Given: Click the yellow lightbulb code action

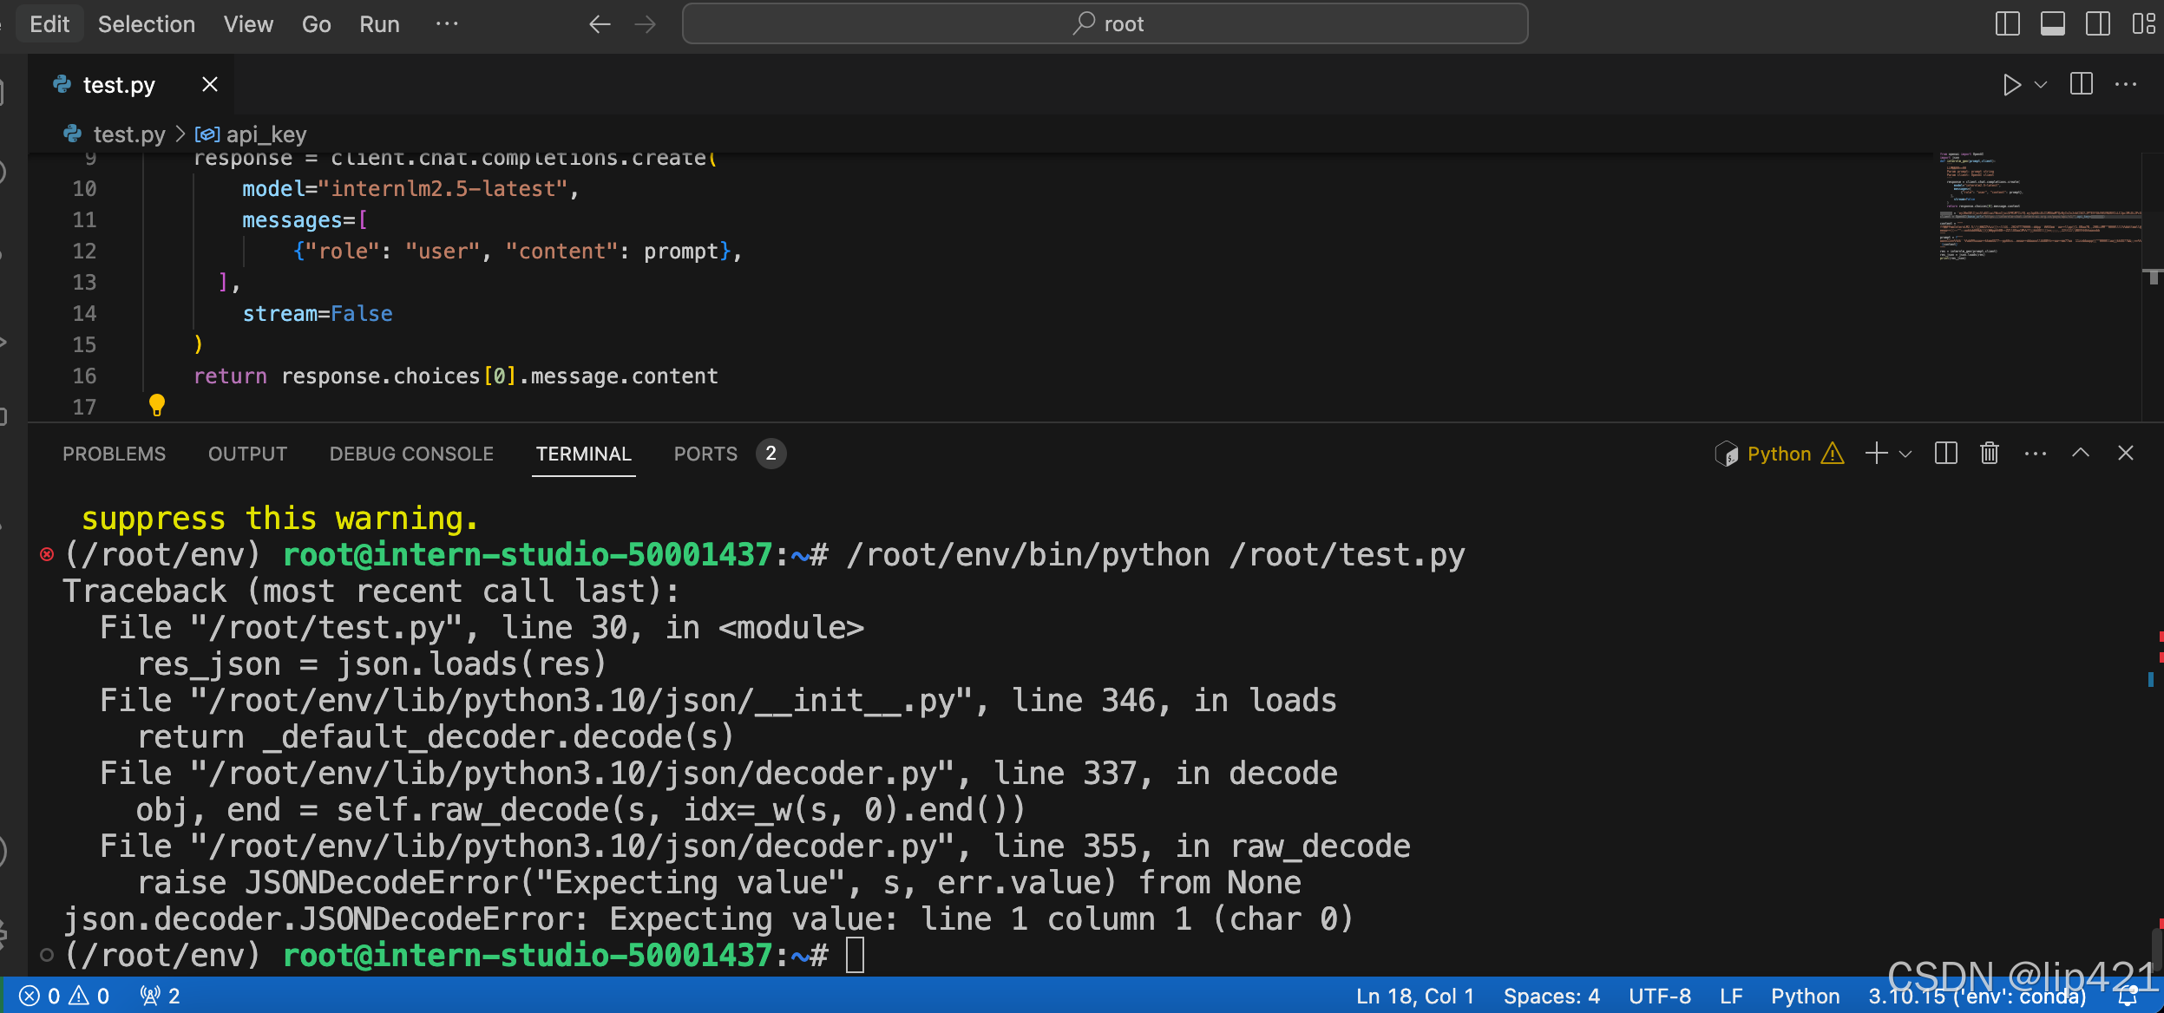Looking at the screenshot, I should pos(157,405).
